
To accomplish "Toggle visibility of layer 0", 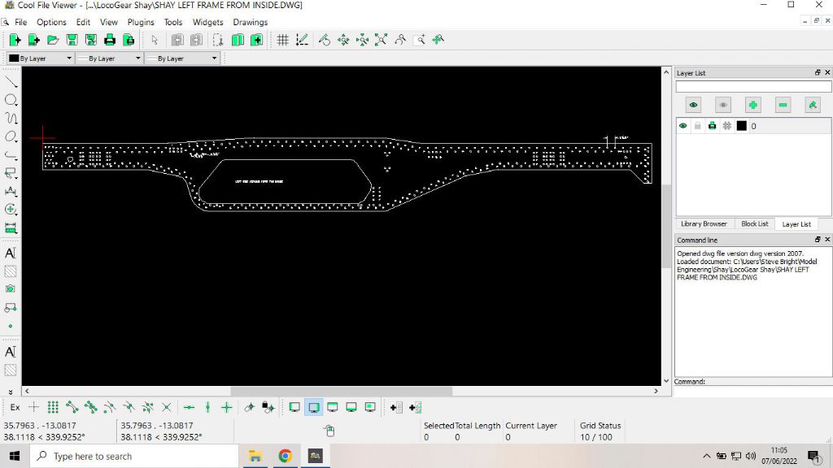I will 683,126.
